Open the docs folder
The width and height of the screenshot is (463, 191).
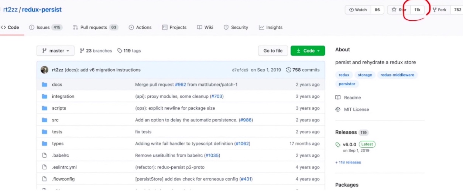coord(57,85)
